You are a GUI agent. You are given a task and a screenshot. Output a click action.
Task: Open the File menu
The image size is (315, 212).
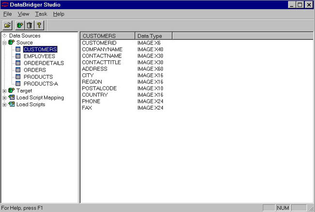click(7, 14)
